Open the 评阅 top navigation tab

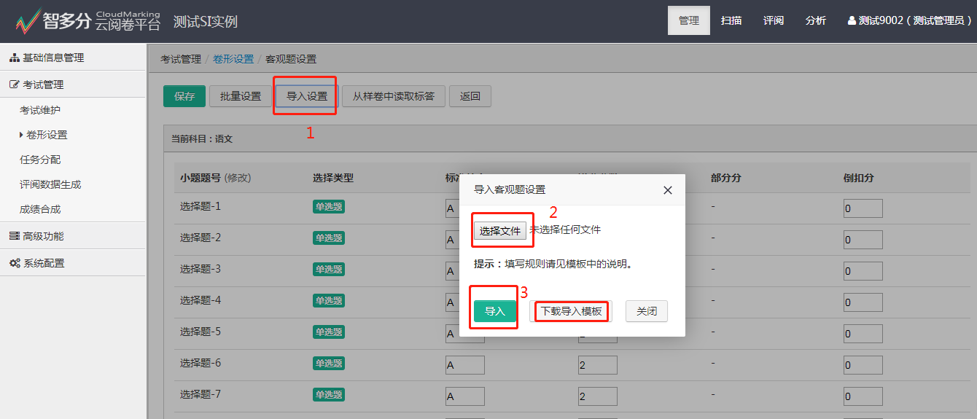[x=774, y=20]
